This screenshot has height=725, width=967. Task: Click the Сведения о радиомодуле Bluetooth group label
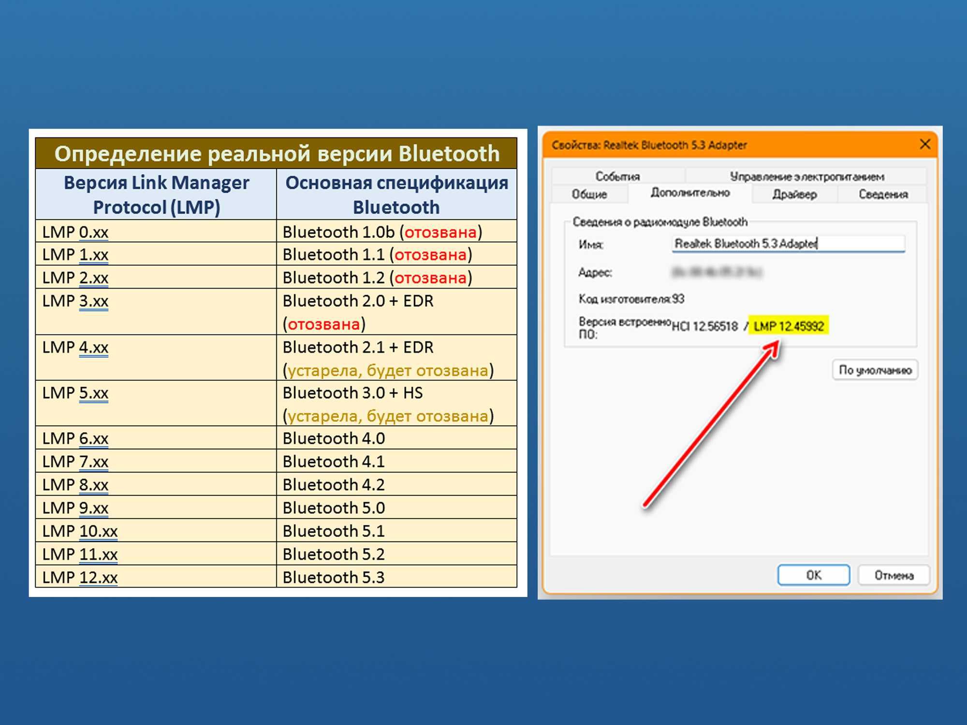(660, 222)
